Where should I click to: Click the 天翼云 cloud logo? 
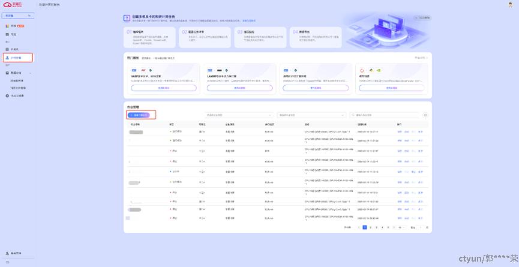[x=12, y=5]
